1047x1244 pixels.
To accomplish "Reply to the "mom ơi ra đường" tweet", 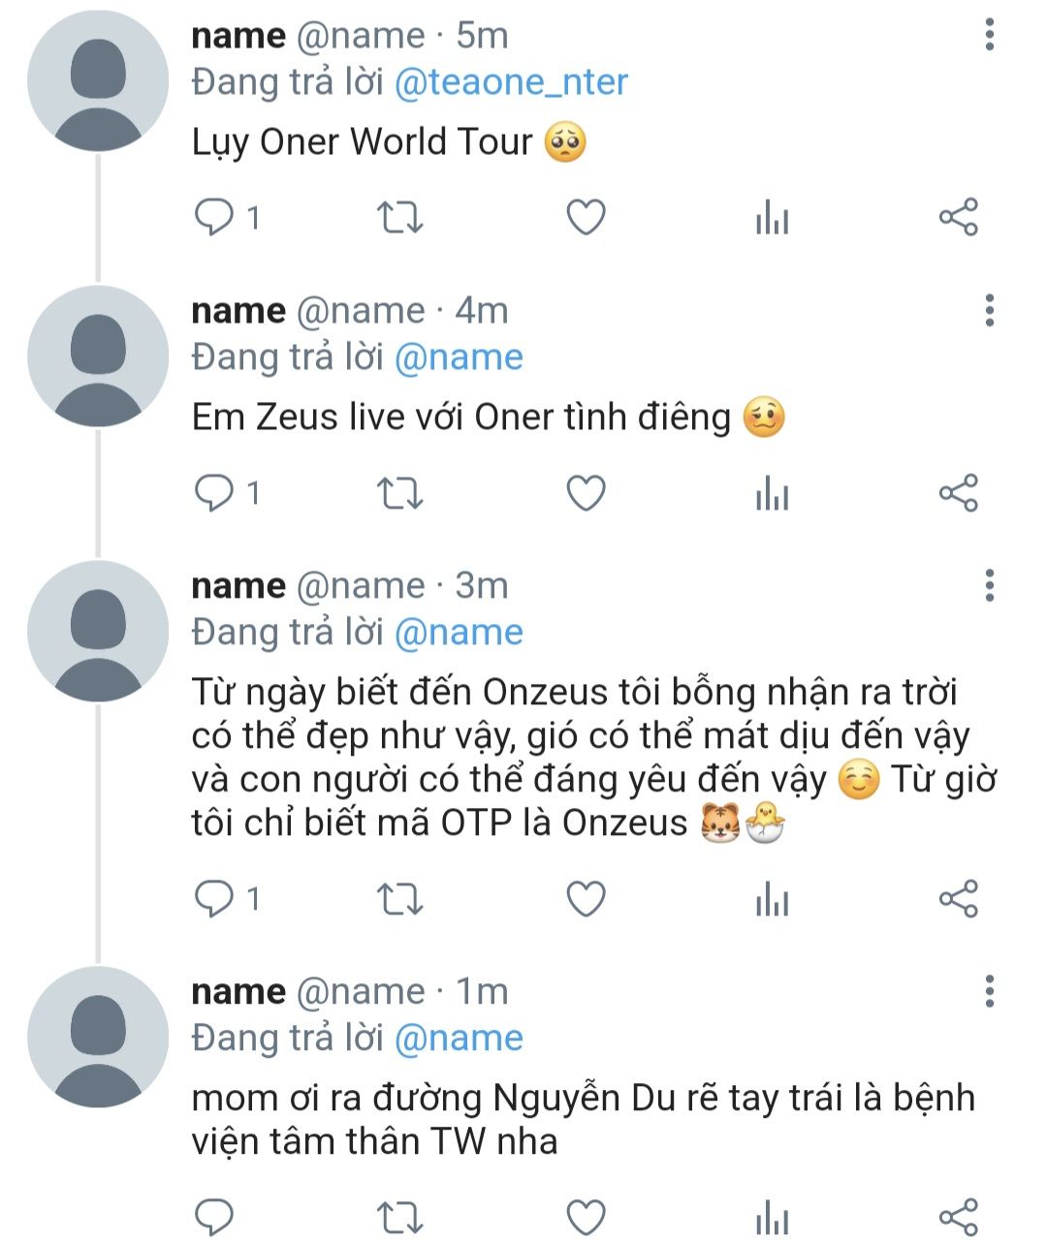I will [213, 1218].
